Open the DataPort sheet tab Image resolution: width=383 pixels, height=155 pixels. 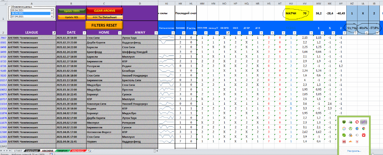point(62,151)
